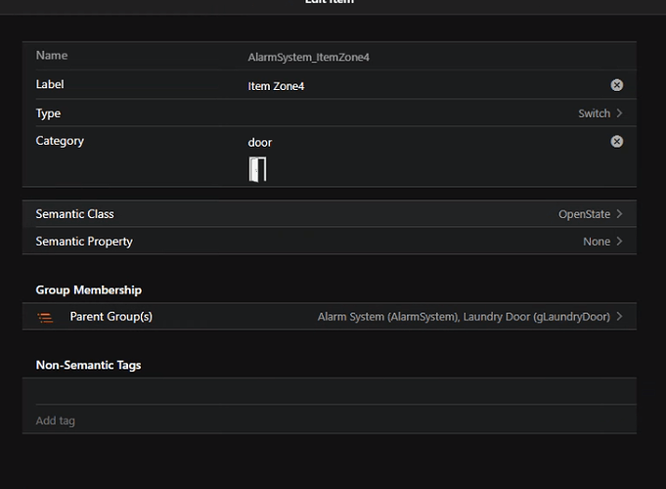Viewport: 666px width, 489px height.
Task: Clear the Category field value
Action: point(617,142)
